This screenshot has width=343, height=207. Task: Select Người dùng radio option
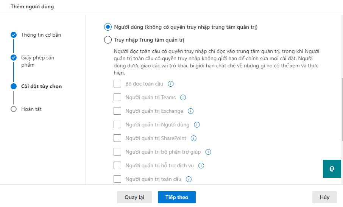(x=108, y=27)
